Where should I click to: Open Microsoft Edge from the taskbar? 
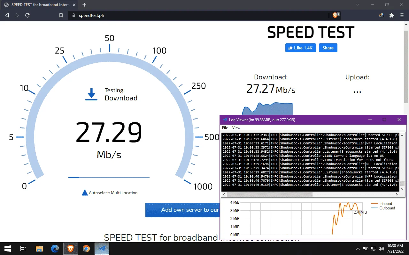pyautogui.click(x=55, y=249)
